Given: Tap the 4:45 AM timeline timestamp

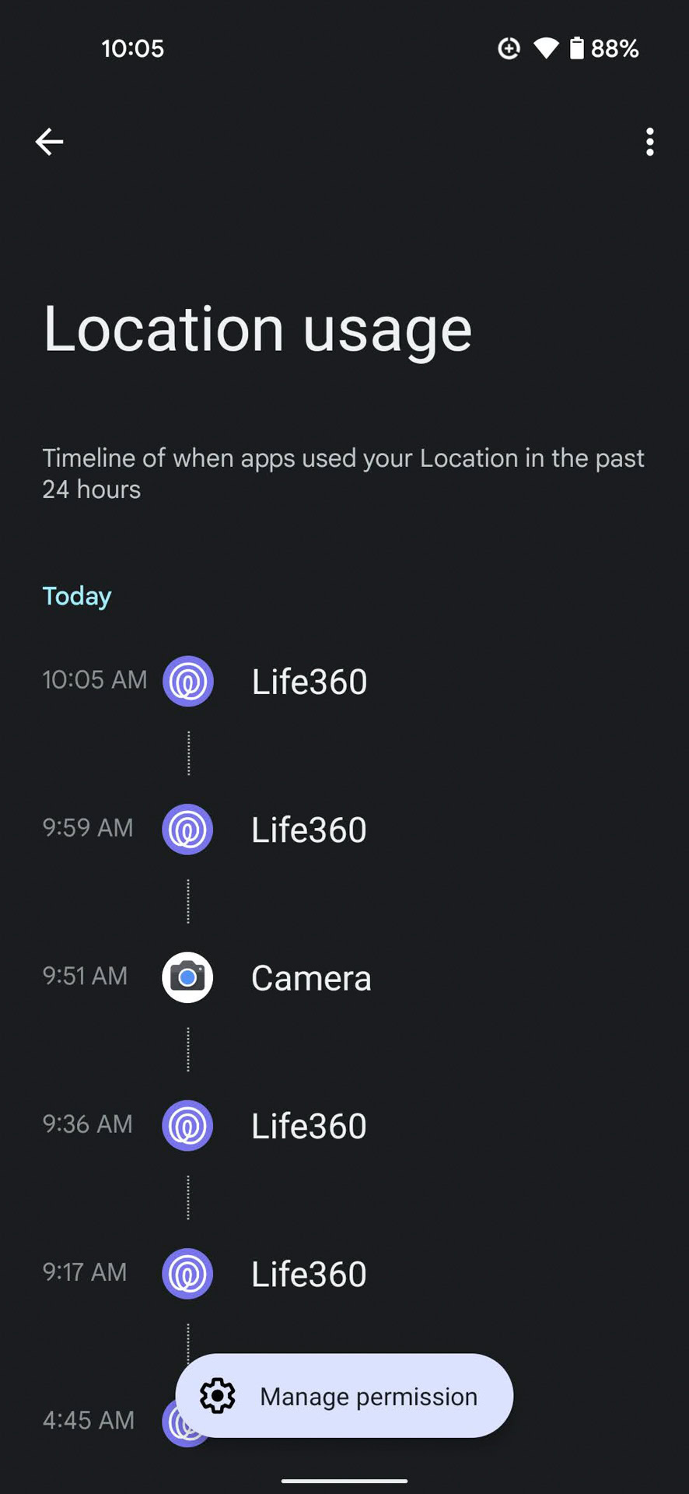Looking at the screenshot, I should [89, 1420].
